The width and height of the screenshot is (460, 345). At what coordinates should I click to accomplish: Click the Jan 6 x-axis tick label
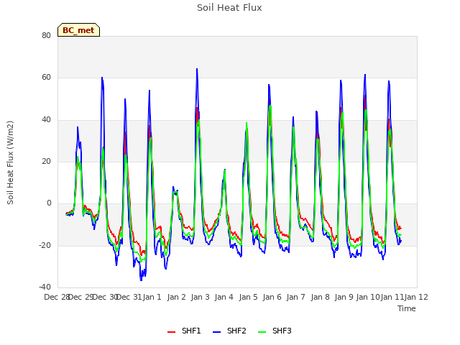[272, 297]
